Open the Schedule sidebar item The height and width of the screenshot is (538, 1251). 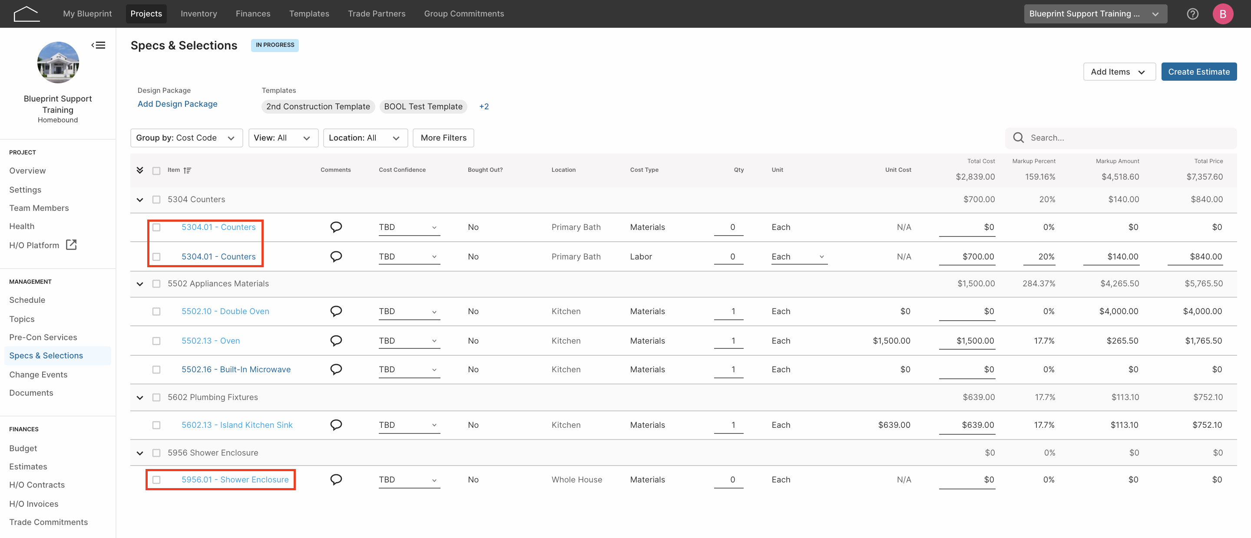pyautogui.click(x=27, y=300)
